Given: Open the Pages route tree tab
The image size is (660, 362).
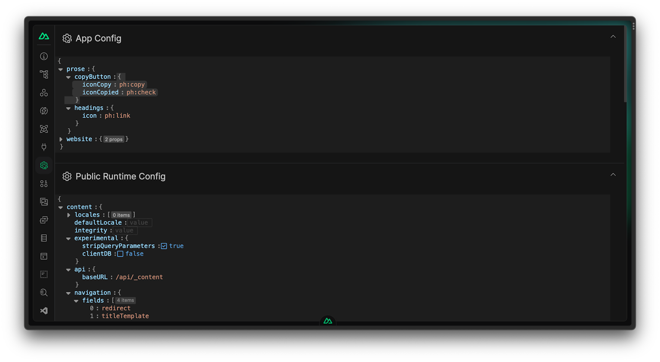Looking at the screenshot, I should (x=44, y=74).
